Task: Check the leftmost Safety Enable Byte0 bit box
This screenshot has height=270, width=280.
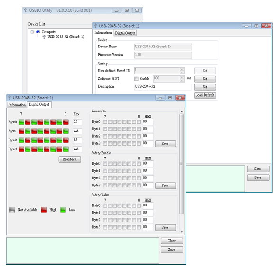Action: 105,164
